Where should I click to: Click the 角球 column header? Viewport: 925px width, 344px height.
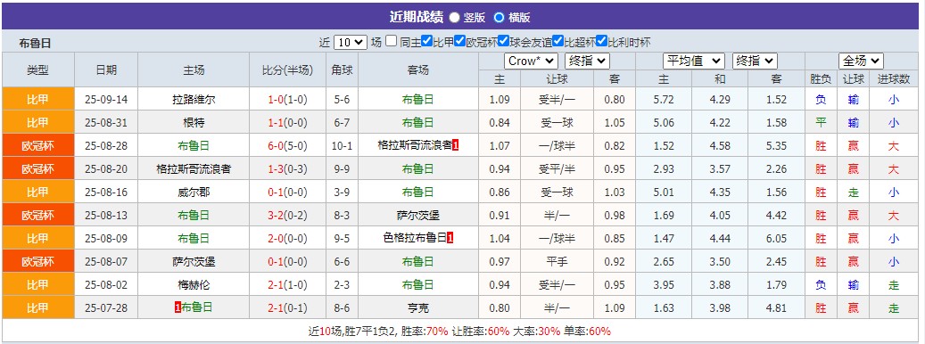343,70
